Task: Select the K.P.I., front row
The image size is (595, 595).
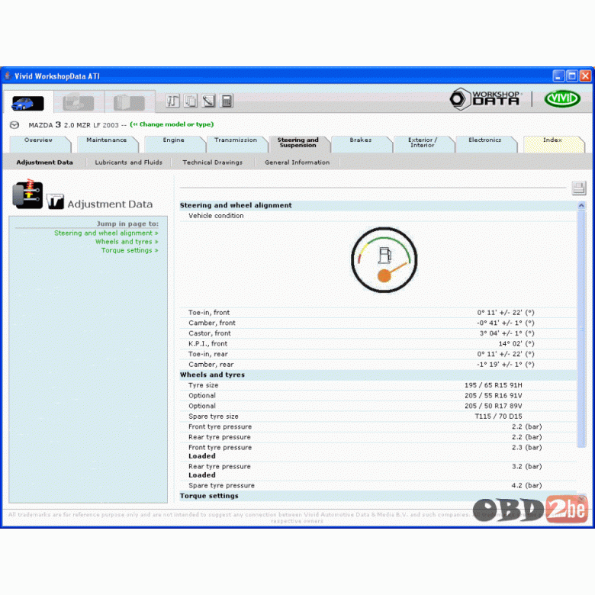Action: (x=378, y=344)
